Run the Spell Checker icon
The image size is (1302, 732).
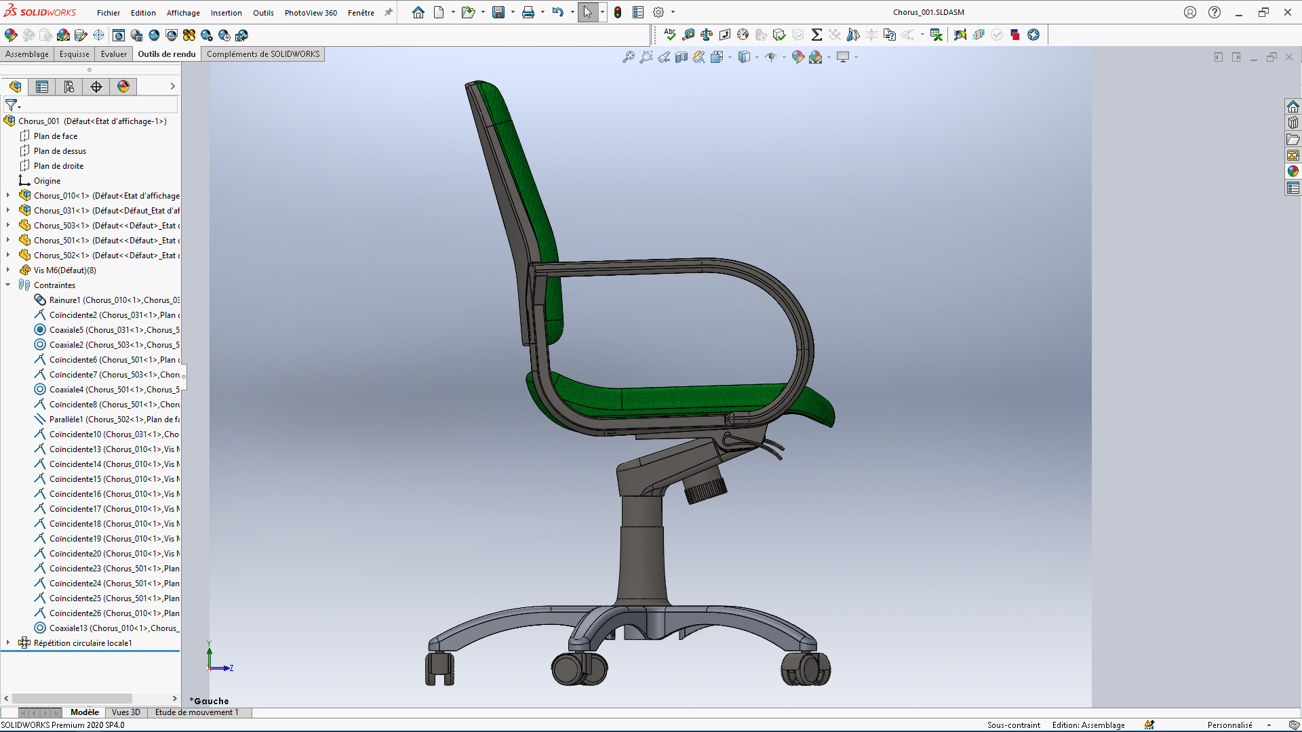670,35
